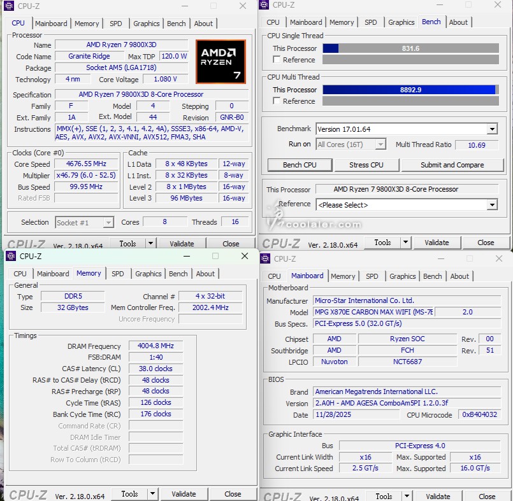Select SPD tab in the Bench window
The width and height of the screenshot is (513, 501).
click(x=371, y=22)
